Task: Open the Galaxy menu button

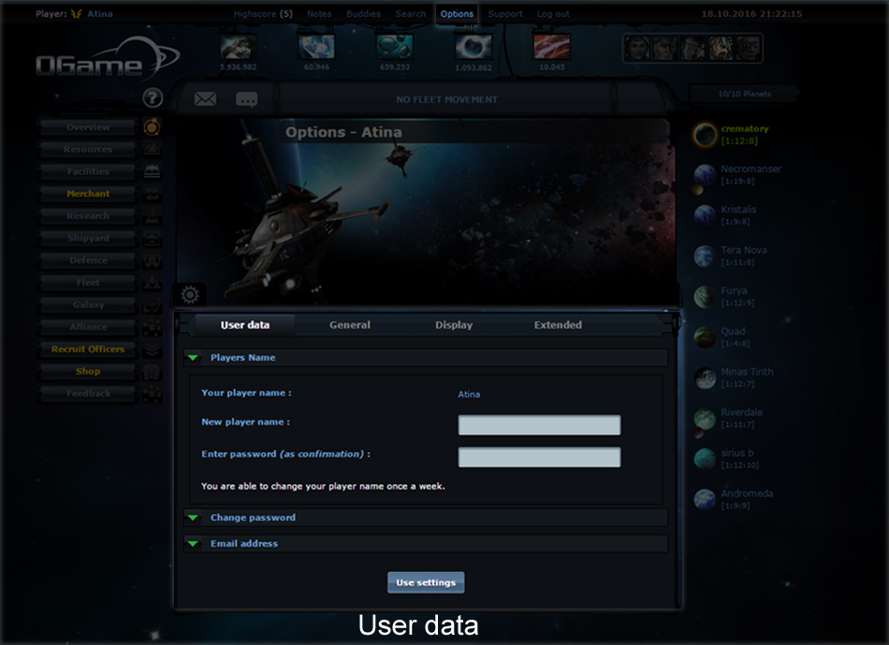Action: (x=89, y=305)
